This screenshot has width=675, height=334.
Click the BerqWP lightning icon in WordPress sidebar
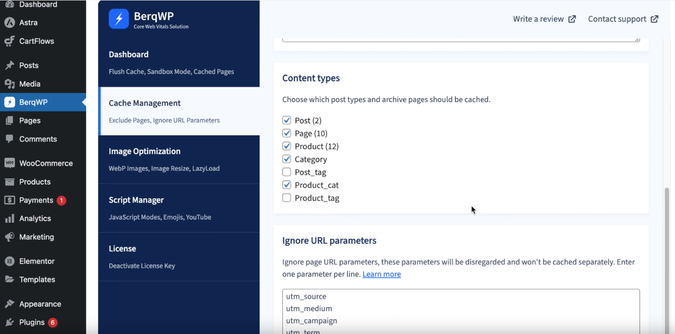(9, 102)
